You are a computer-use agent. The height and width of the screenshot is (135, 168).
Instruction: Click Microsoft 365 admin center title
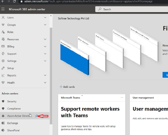[x=27, y=9]
